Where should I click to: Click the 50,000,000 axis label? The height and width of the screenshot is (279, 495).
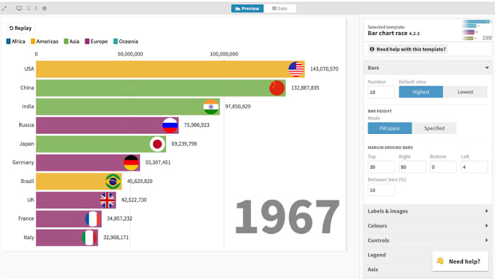tap(130, 54)
